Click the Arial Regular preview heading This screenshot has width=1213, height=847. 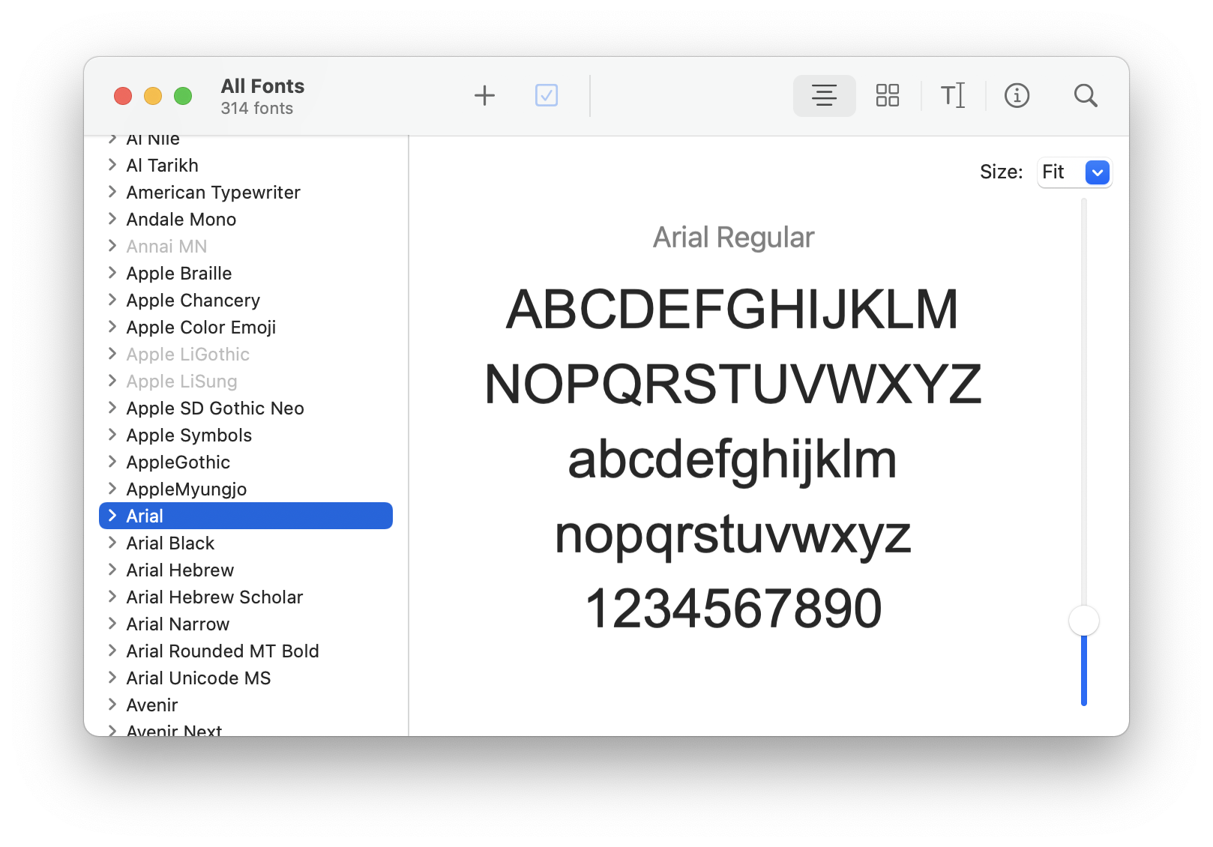(733, 238)
